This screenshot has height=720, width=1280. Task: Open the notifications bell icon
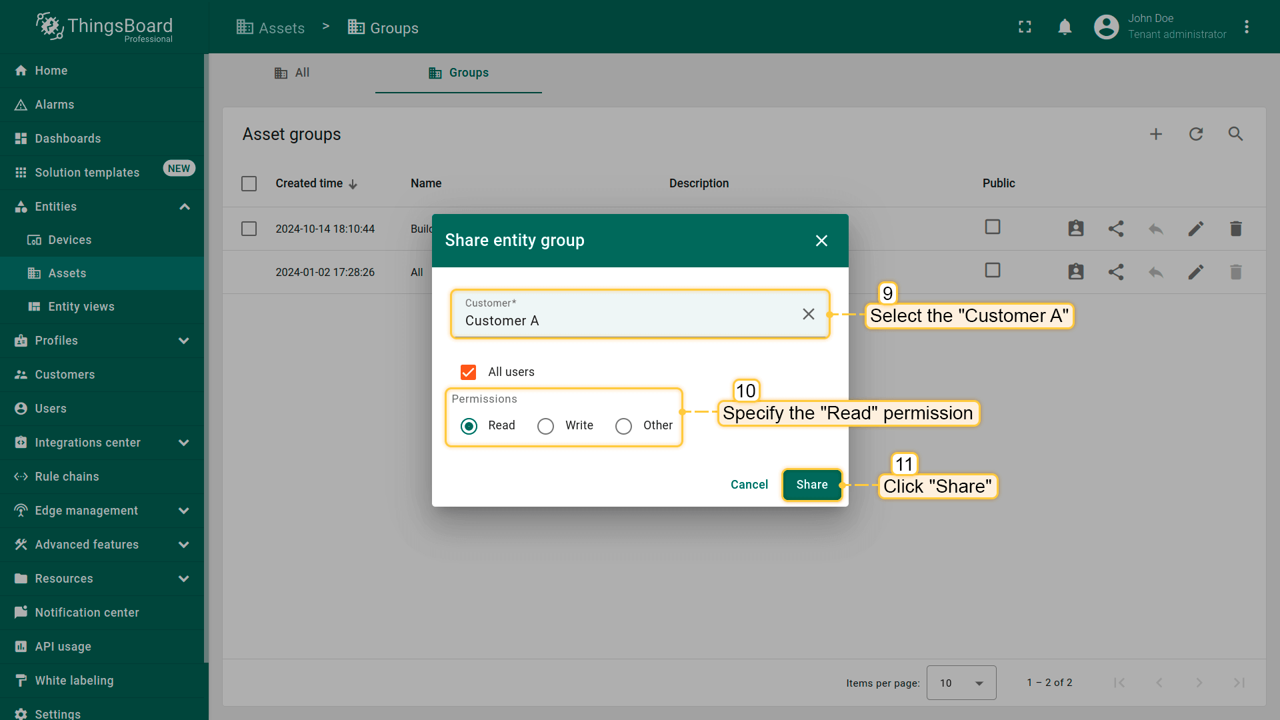click(x=1065, y=27)
